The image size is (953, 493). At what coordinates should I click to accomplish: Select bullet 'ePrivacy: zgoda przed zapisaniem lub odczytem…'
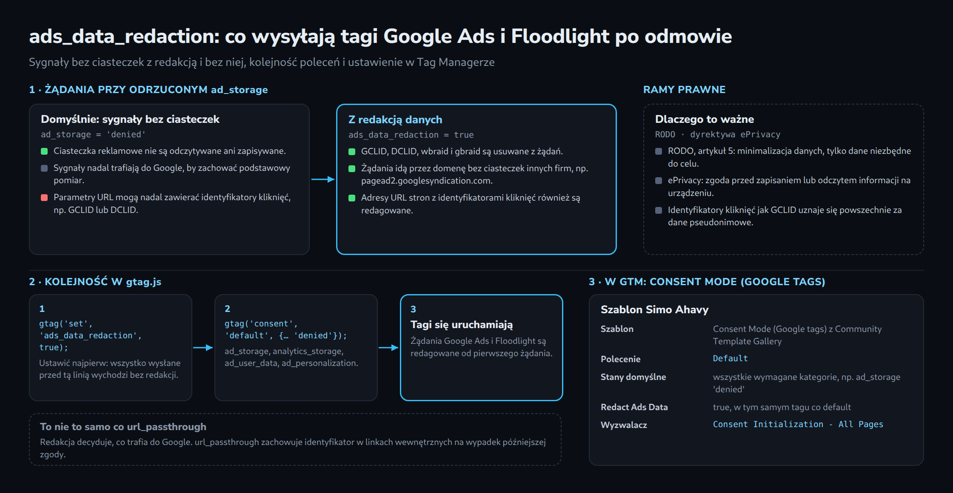789,187
